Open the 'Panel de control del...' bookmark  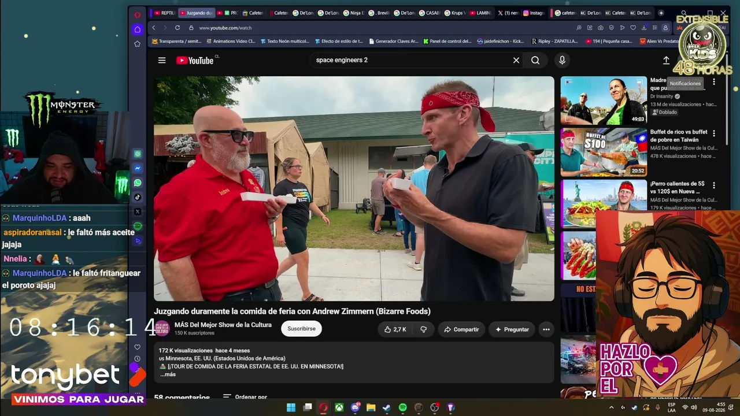(447, 42)
